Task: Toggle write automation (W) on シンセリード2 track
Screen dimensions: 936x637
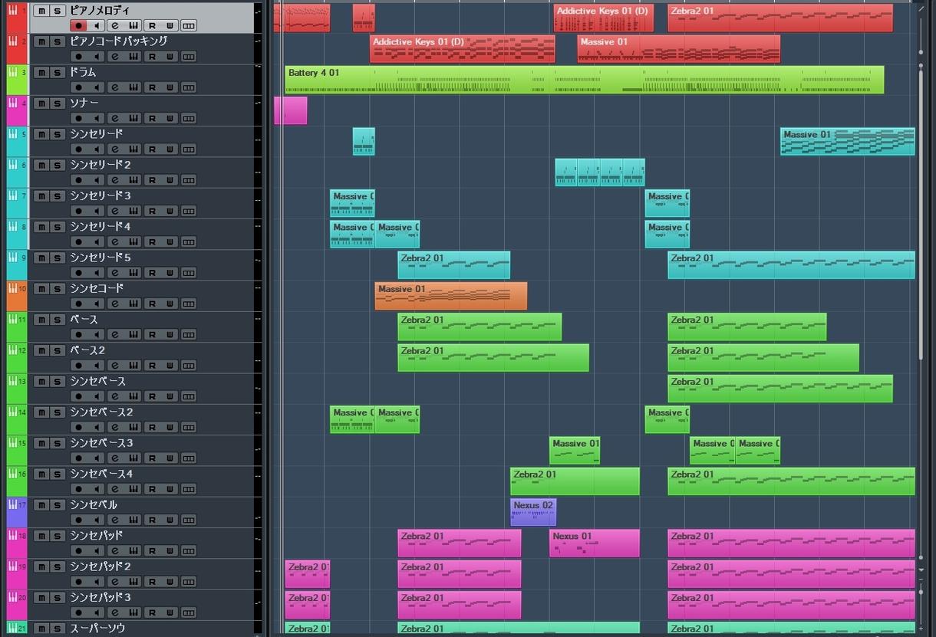Action: point(170,180)
